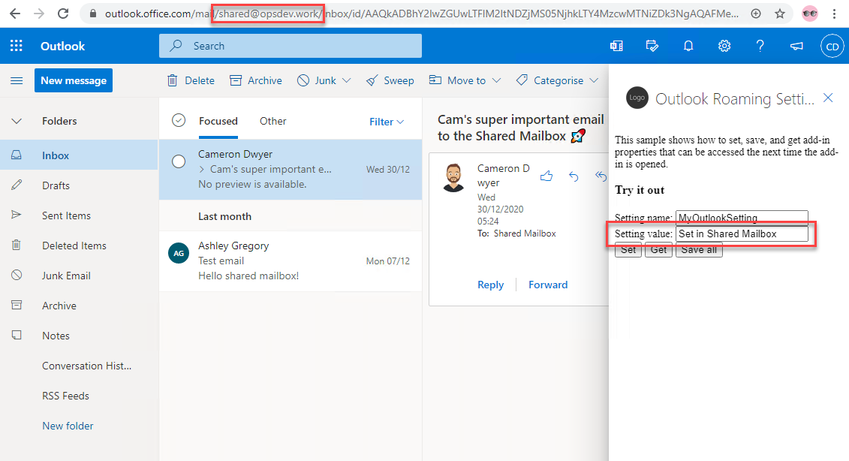Collapse the Folders section chevron

pos(17,121)
